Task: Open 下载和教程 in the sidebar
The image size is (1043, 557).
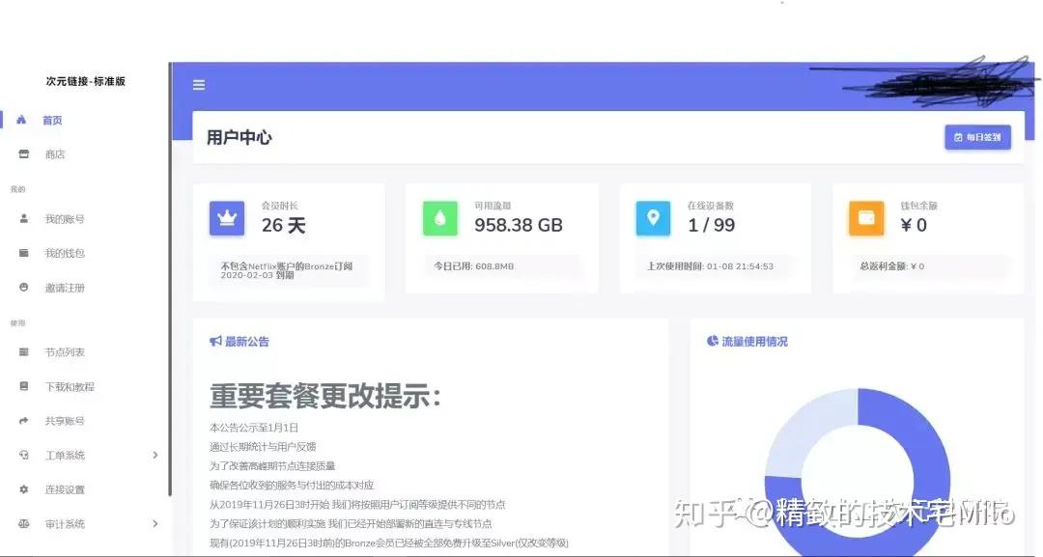Action: 70,387
